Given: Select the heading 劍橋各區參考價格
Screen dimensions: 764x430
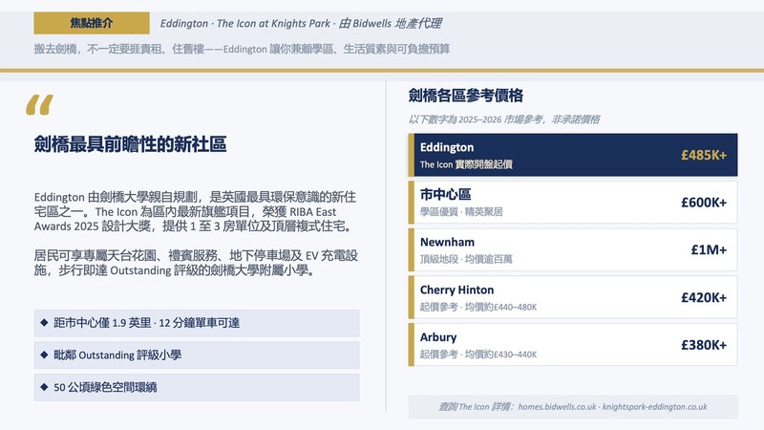Looking at the screenshot, I should click(x=466, y=95).
